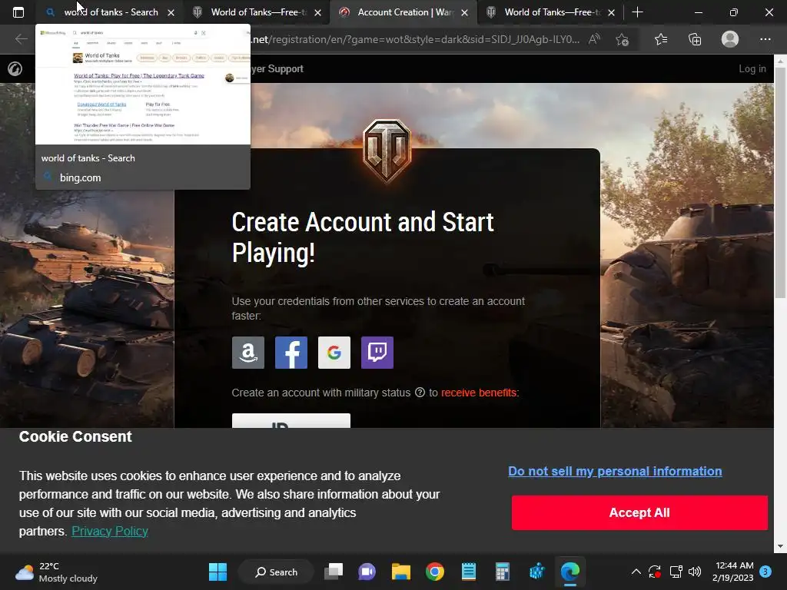Show hidden system tray icons chevron
The image size is (787, 590).
click(636, 572)
